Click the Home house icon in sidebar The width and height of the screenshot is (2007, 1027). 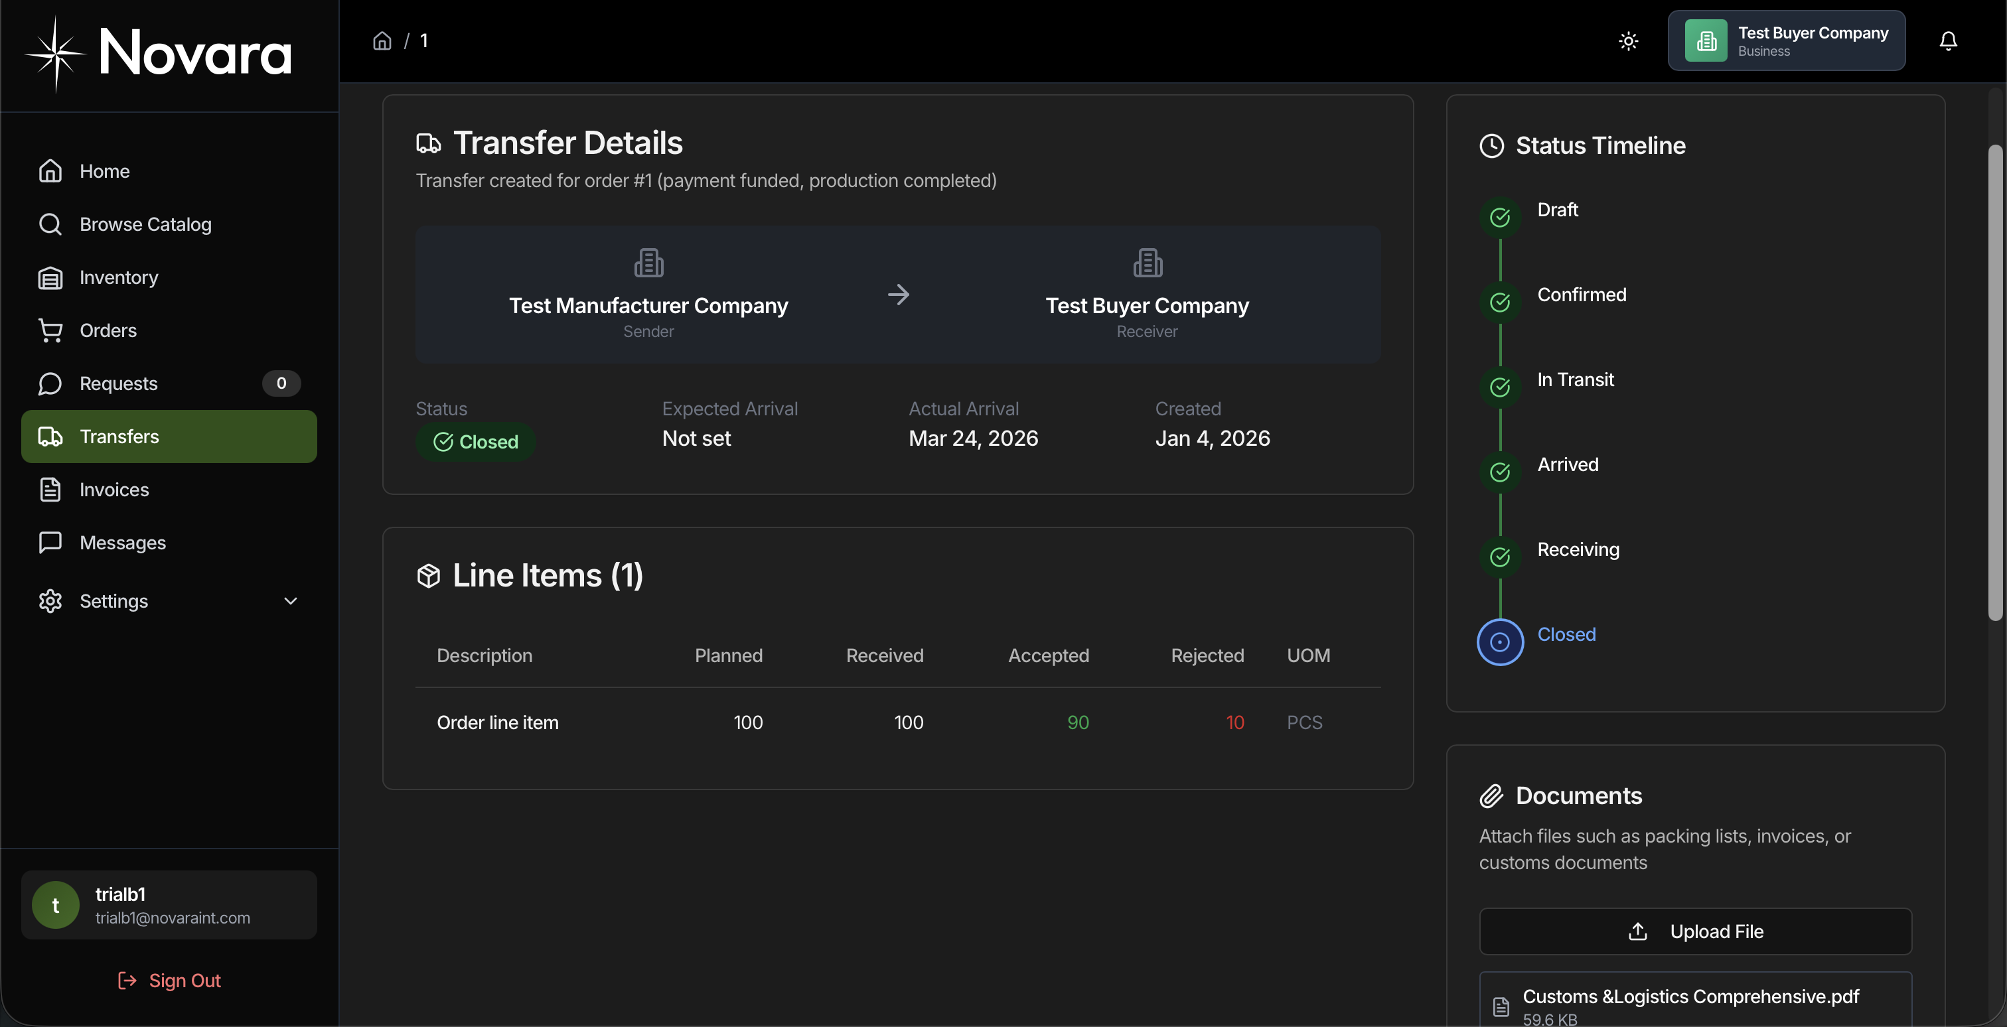[x=50, y=171]
